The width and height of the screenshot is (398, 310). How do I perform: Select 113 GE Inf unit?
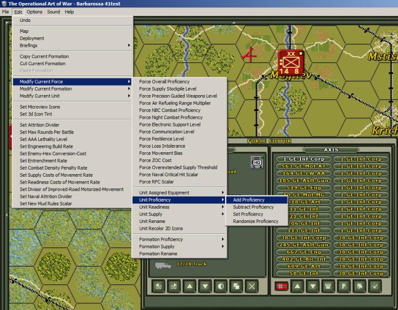(303, 230)
